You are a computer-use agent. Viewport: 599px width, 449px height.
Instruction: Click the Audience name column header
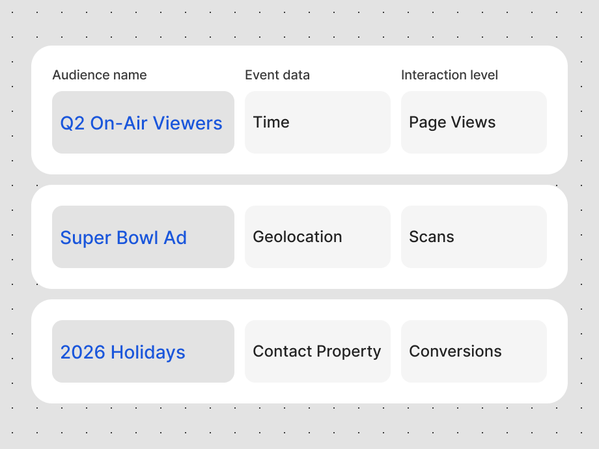(100, 75)
